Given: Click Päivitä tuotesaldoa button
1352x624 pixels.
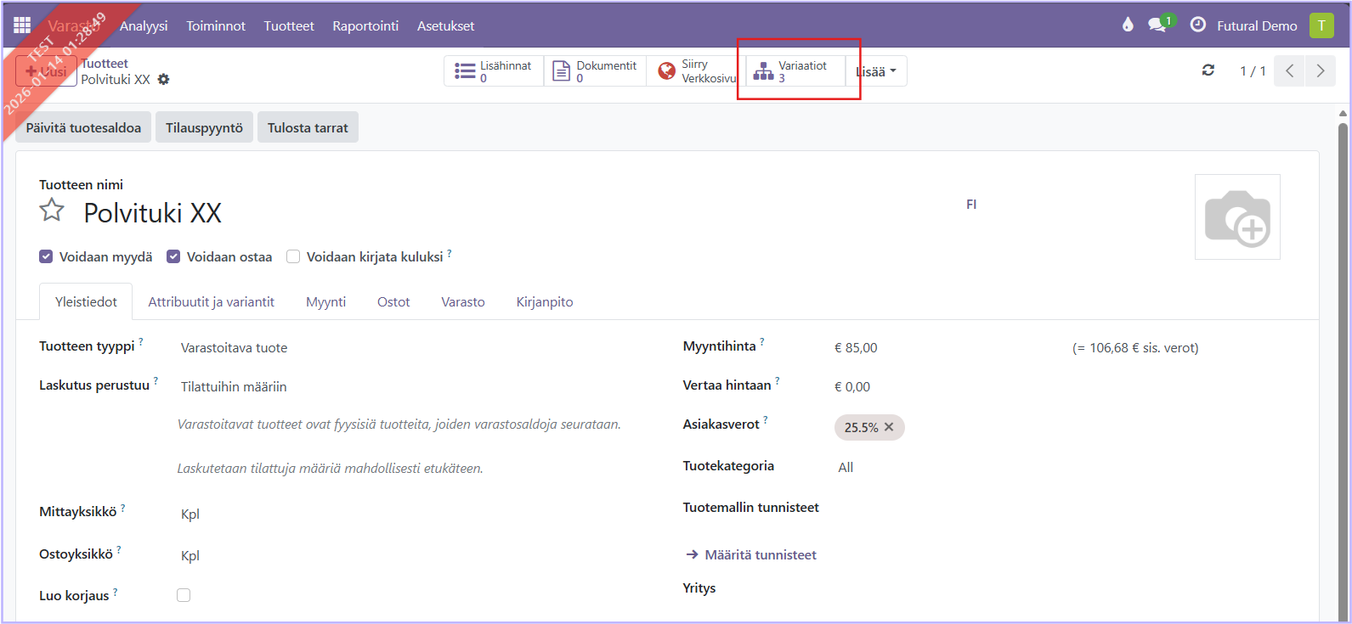Looking at the screenshot, I should [83, 127].
